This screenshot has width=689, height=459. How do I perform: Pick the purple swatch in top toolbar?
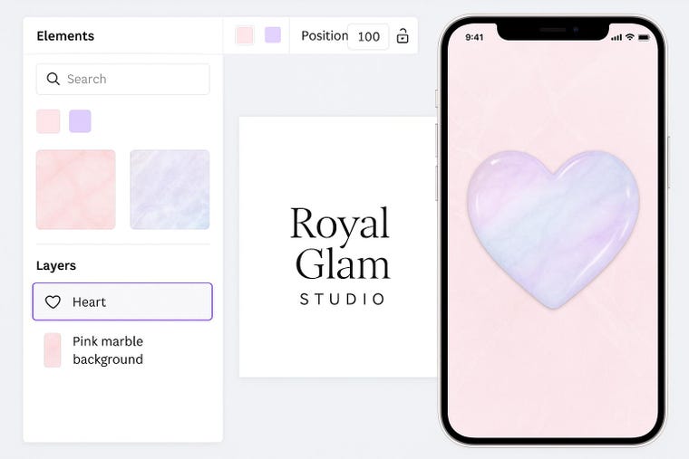click(x=273, y=35)
